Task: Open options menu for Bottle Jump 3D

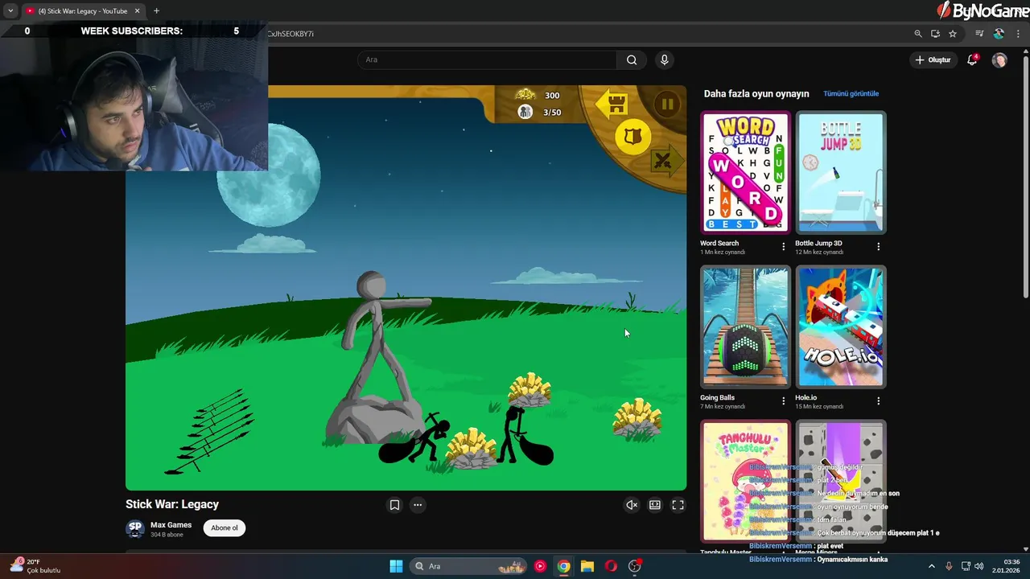Action: coord(878,246)
